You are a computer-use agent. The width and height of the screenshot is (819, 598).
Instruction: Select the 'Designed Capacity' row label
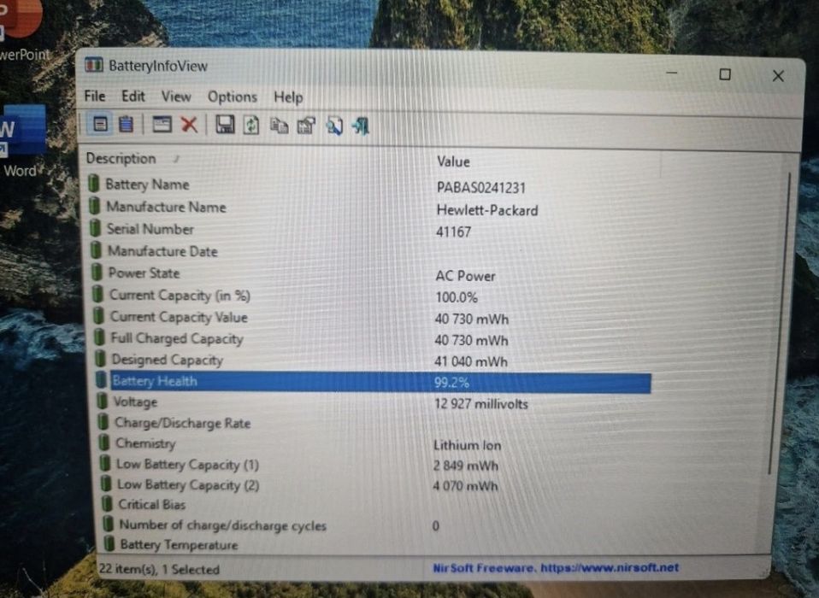[168, 360]
